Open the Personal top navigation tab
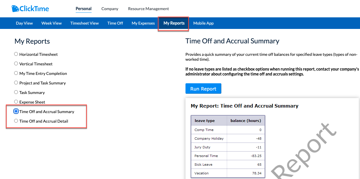Screen dimensions: 360x179 pyautogui.click(x=83, y=9)
